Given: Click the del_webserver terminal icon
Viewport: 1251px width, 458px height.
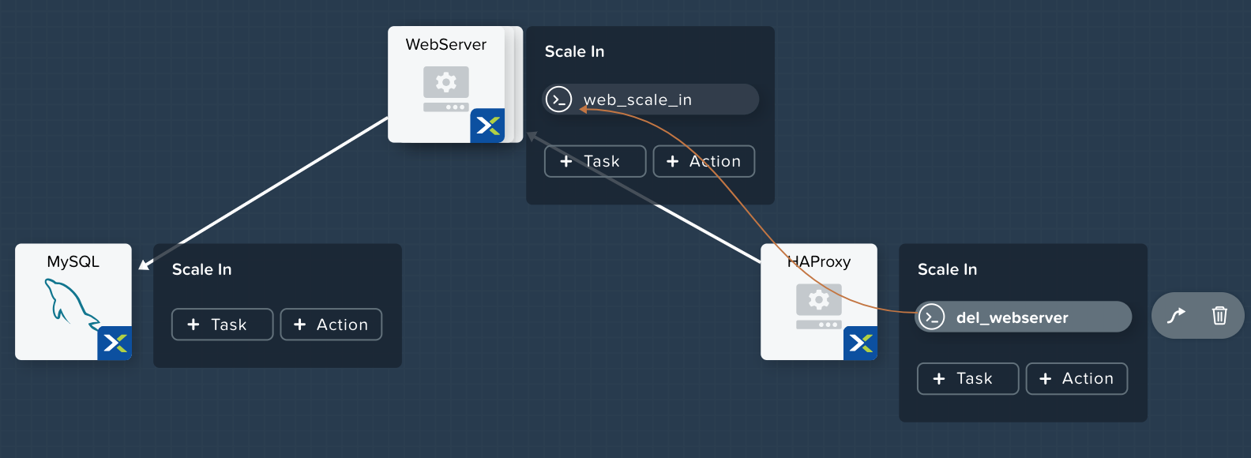Looking at the screenshot, I should 932,317.
